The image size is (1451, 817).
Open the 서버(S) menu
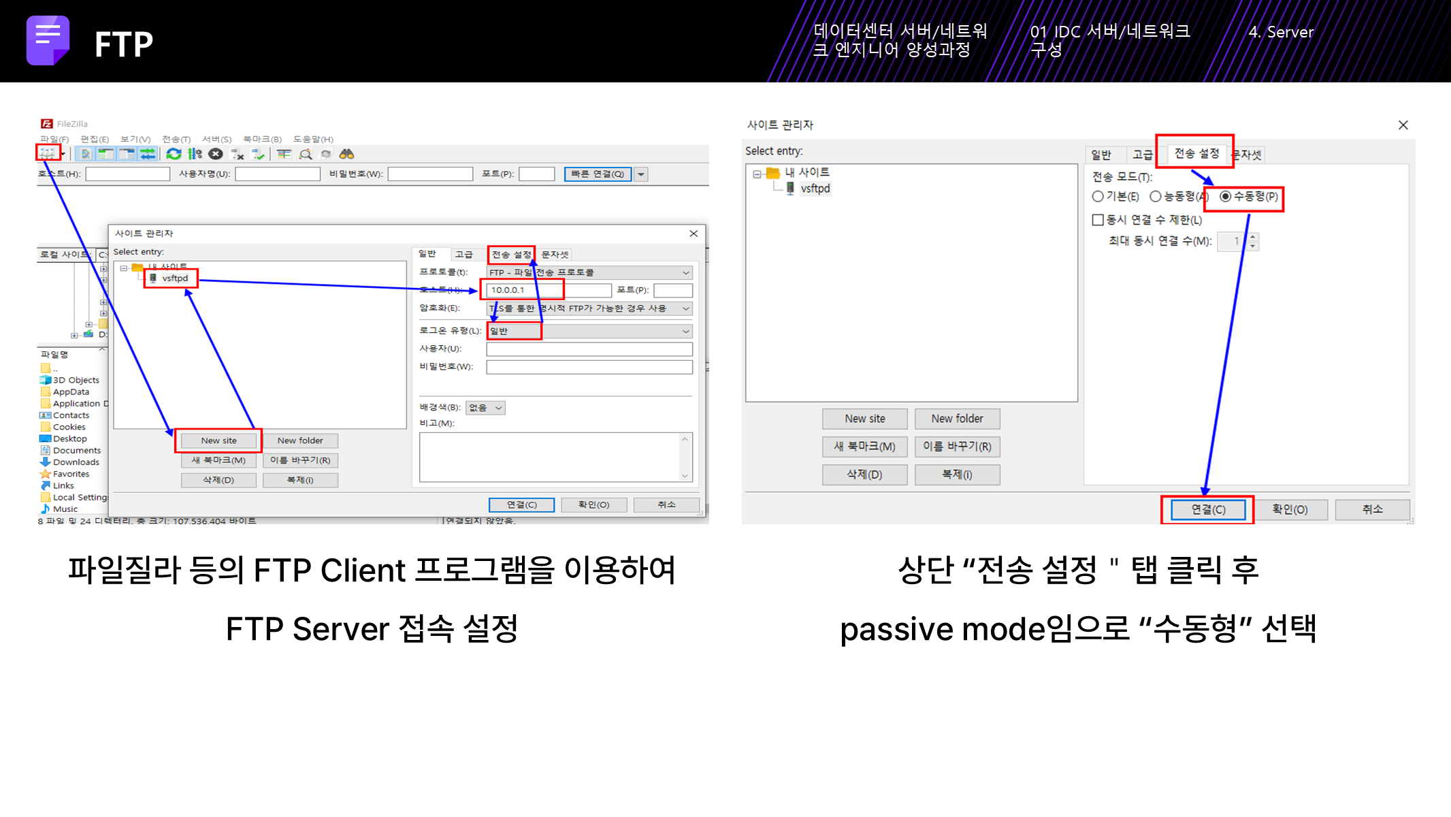[216, 139]
